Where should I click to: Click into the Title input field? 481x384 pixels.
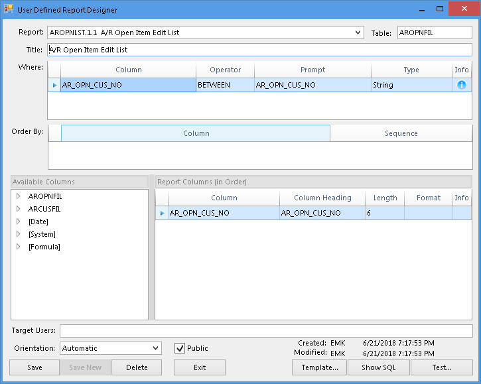click(x=259, y=50)
